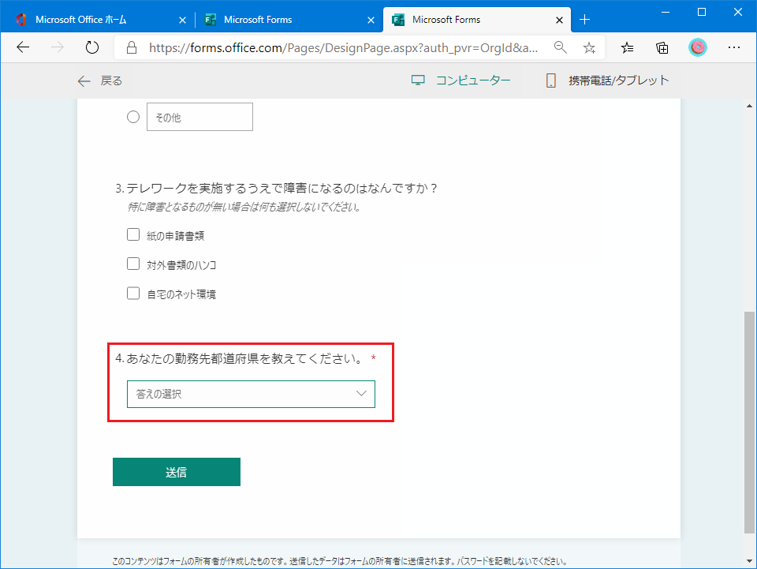
Task: Click the browser back arrow icon
Action: click(23, 47)
